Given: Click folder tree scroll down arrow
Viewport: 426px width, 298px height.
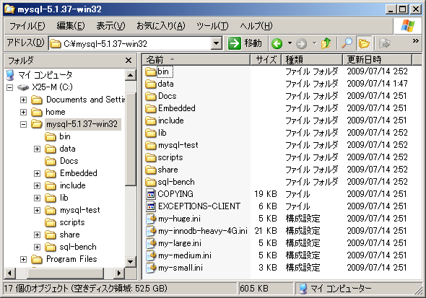Looking at the screenshot, I should click(x=131, y=262).
